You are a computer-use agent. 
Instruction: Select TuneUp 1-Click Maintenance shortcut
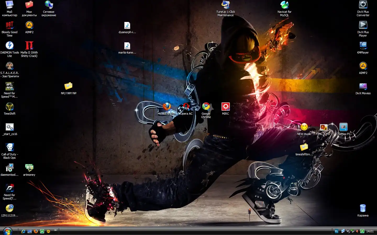tap(225, 5)
